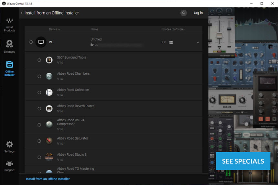Click the Abbey Road Saturator product icon

(49, 141)
